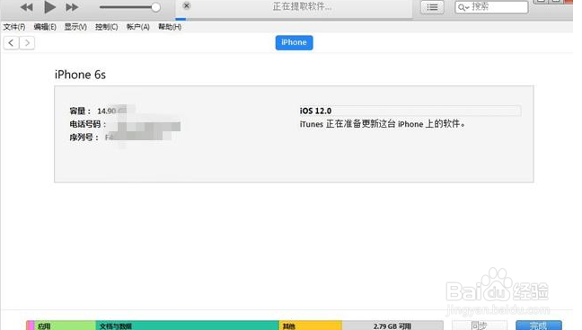
Task: Click the blue 完成 done button
Action: (x=539, y=326)
